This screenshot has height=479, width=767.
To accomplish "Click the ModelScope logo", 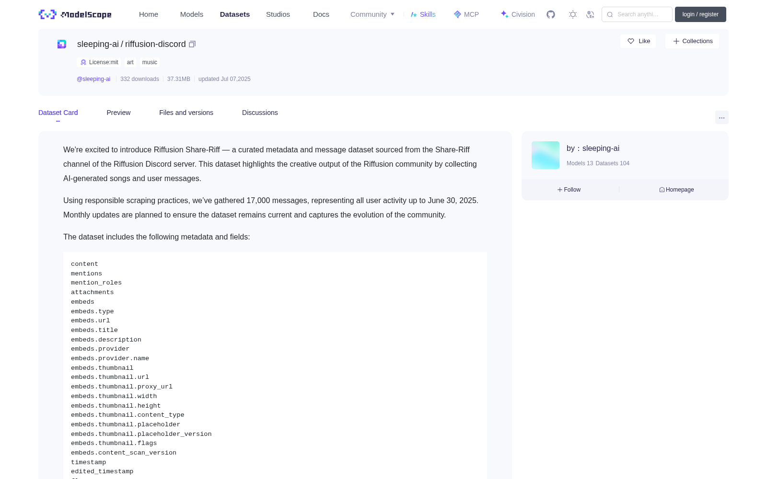I will 75,14.
